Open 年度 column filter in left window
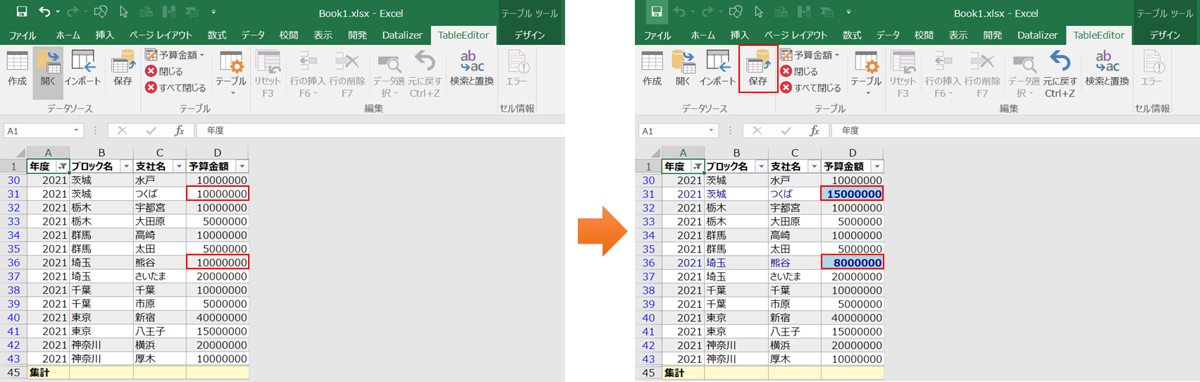The height and width of the screenshot is (382, 1200). point(63,166)
